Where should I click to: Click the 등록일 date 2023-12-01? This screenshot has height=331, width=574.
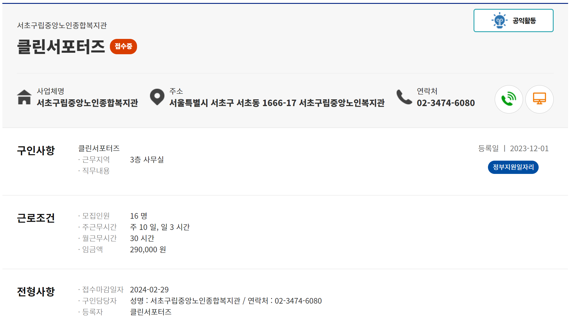coord(529,149)
